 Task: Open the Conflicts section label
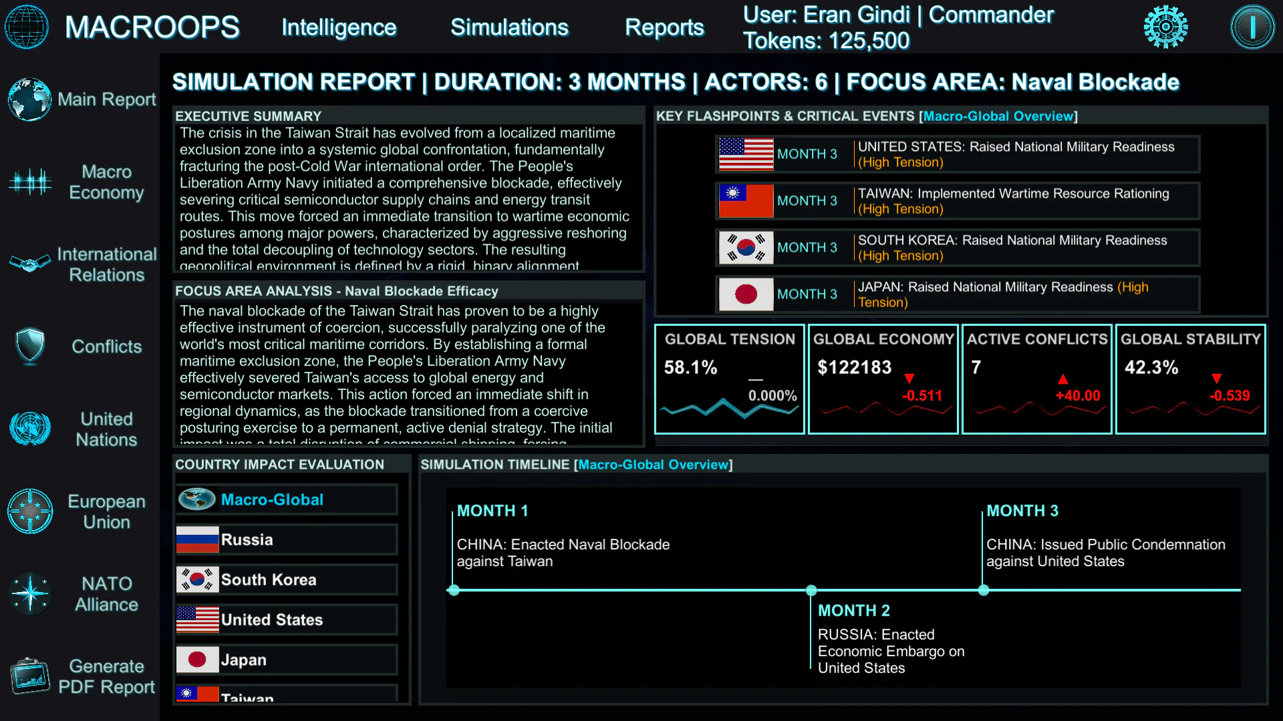click(106, 346)
